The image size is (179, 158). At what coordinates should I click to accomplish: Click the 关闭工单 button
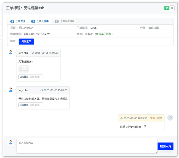coord(26,41)
